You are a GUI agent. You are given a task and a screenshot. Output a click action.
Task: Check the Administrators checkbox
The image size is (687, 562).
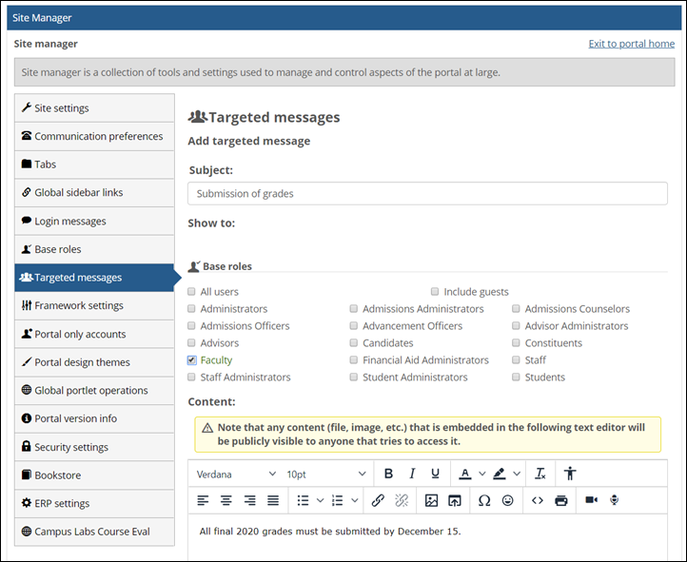[x=191, y=308]
